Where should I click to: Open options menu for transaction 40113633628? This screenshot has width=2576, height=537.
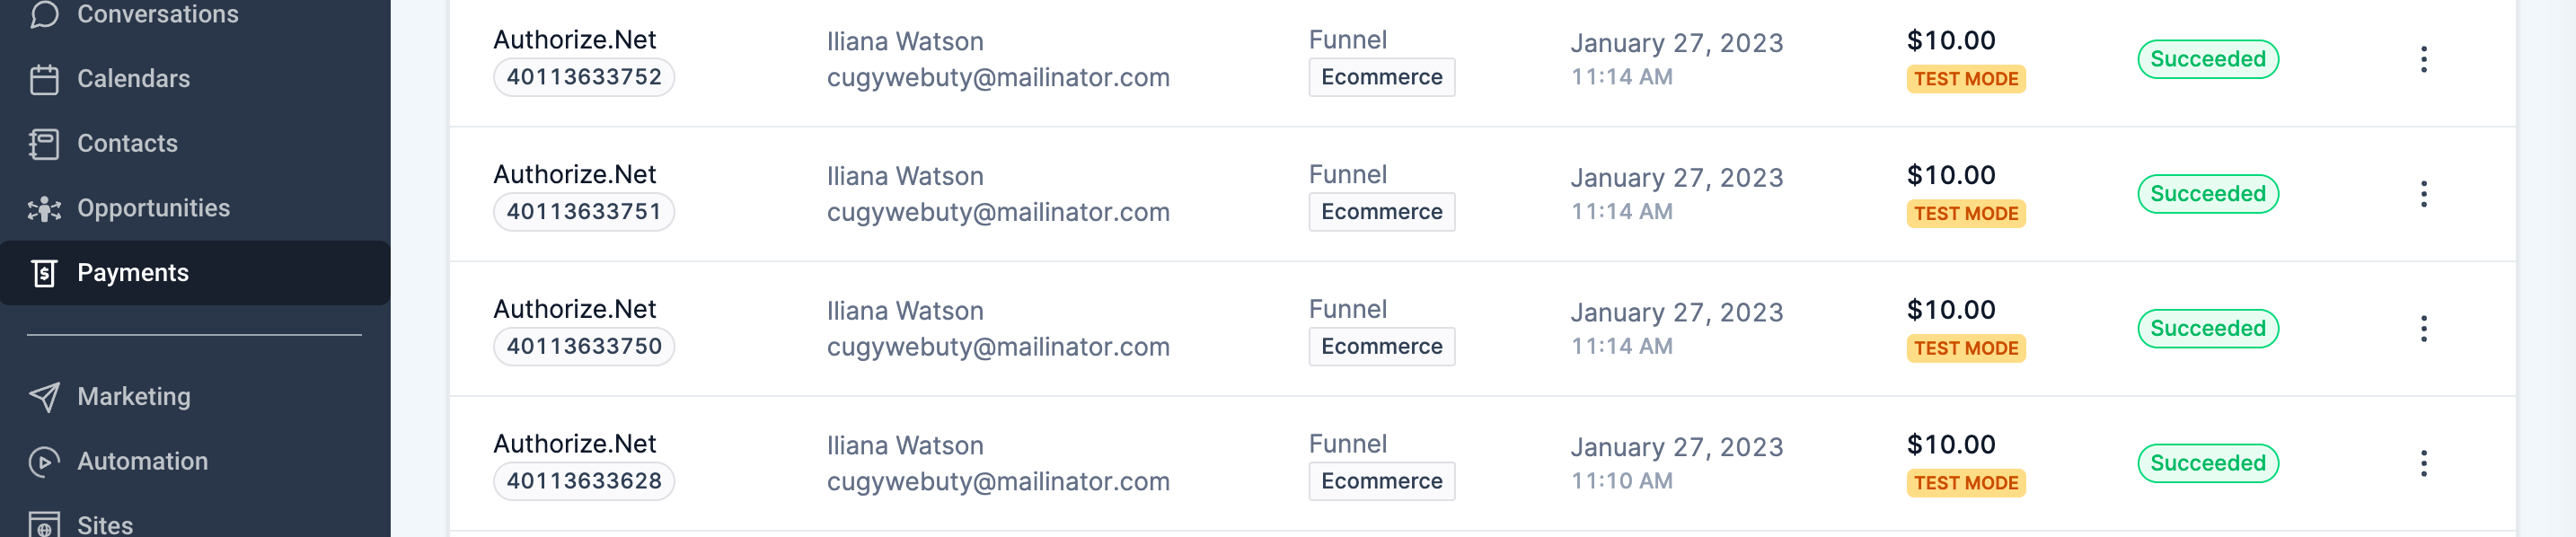(x=2423, y=463)
